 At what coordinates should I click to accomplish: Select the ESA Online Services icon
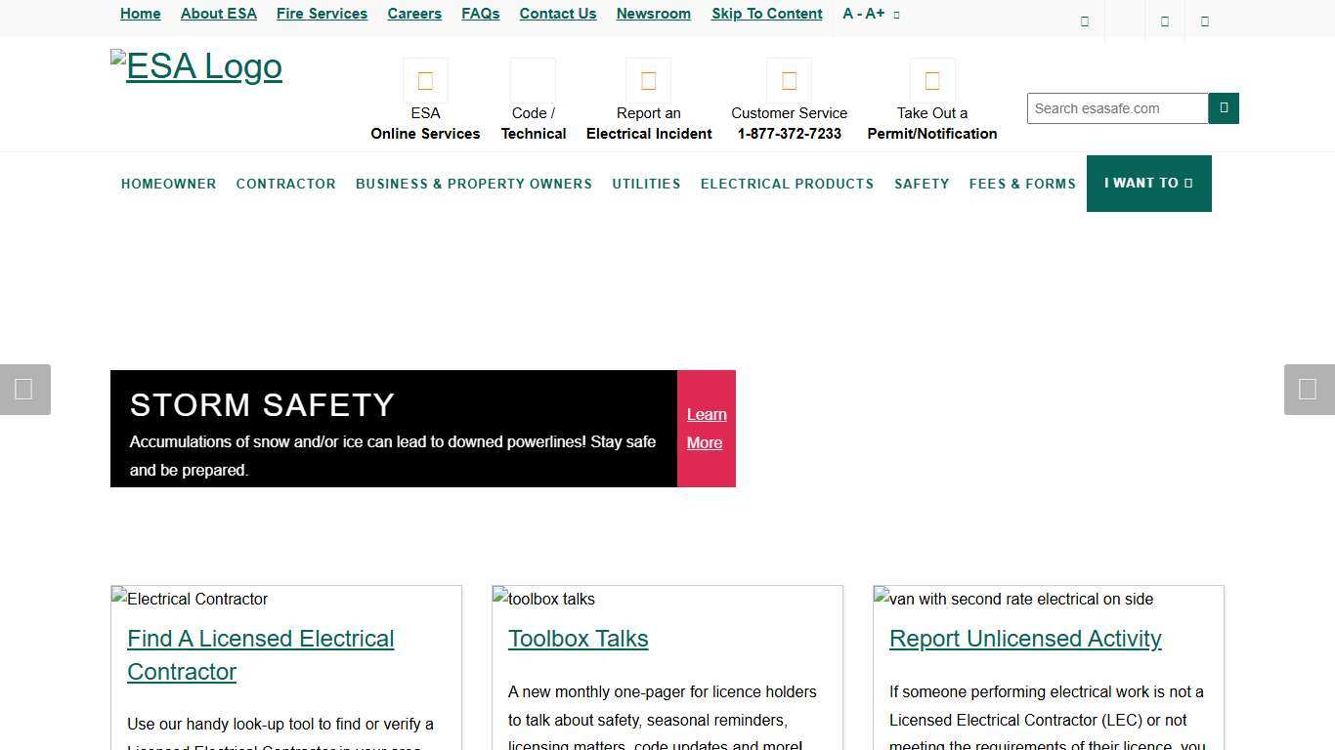coord(425,80)
